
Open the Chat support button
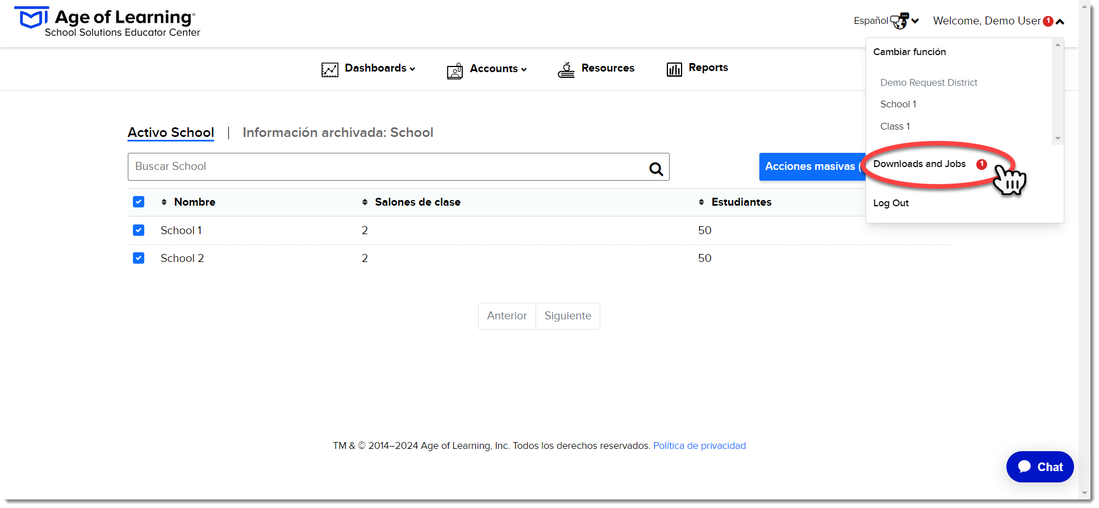(1040, 467)
